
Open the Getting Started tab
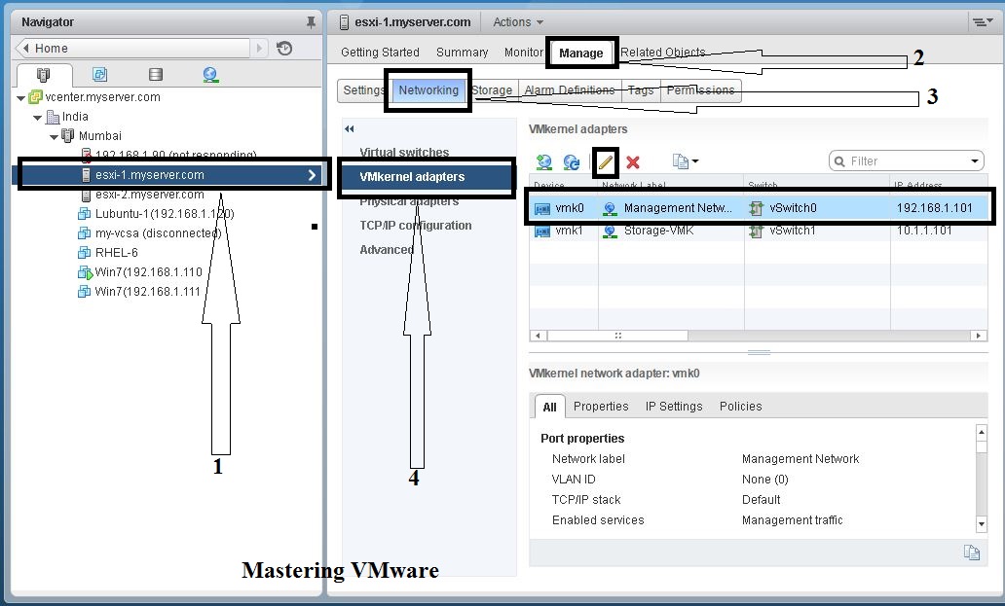[x=380, y=53]
